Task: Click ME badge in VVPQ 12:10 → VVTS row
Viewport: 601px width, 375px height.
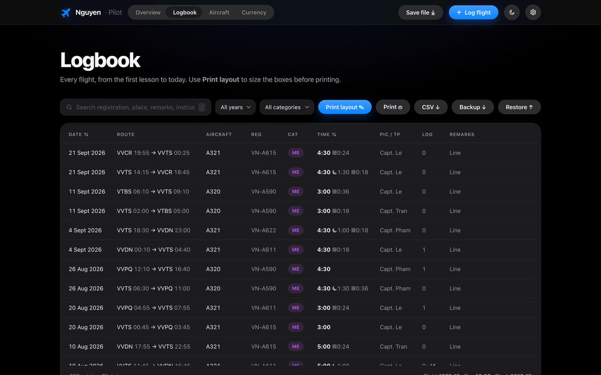Action: (295, 269)
